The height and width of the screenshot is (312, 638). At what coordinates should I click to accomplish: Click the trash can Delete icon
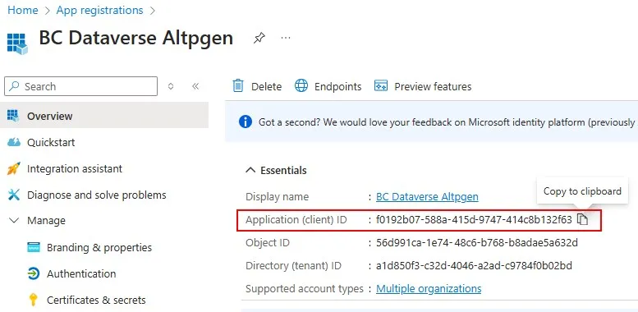point(238,86)
